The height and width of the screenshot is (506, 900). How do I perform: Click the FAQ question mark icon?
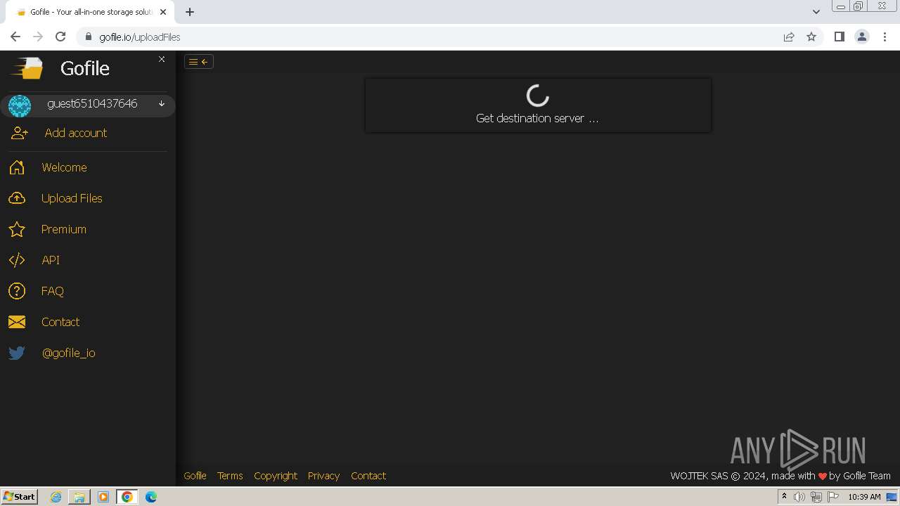coord(17,291)
